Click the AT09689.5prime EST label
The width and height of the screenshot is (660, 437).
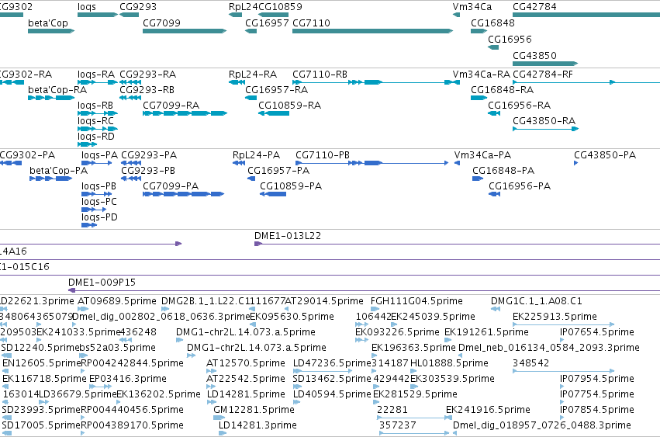(117, 301)
